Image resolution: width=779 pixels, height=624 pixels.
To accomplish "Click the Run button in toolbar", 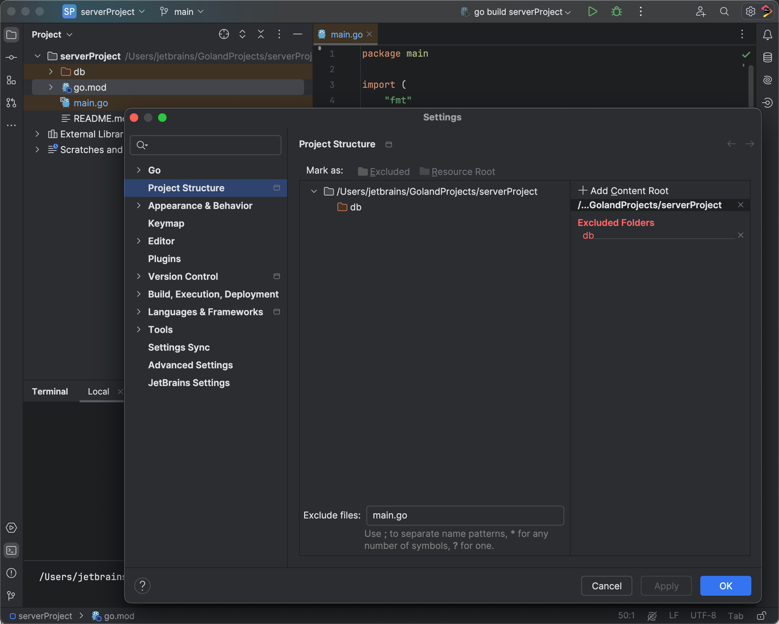I will point(592,12).
